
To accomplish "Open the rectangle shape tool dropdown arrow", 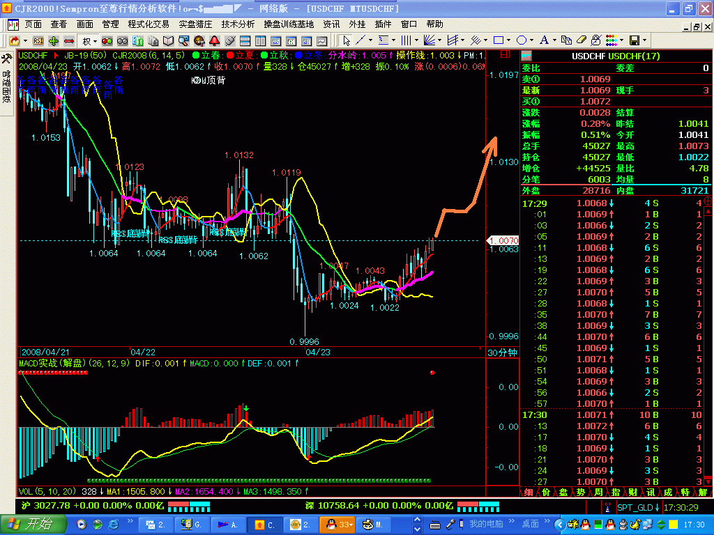I will [x=508, y=40].
